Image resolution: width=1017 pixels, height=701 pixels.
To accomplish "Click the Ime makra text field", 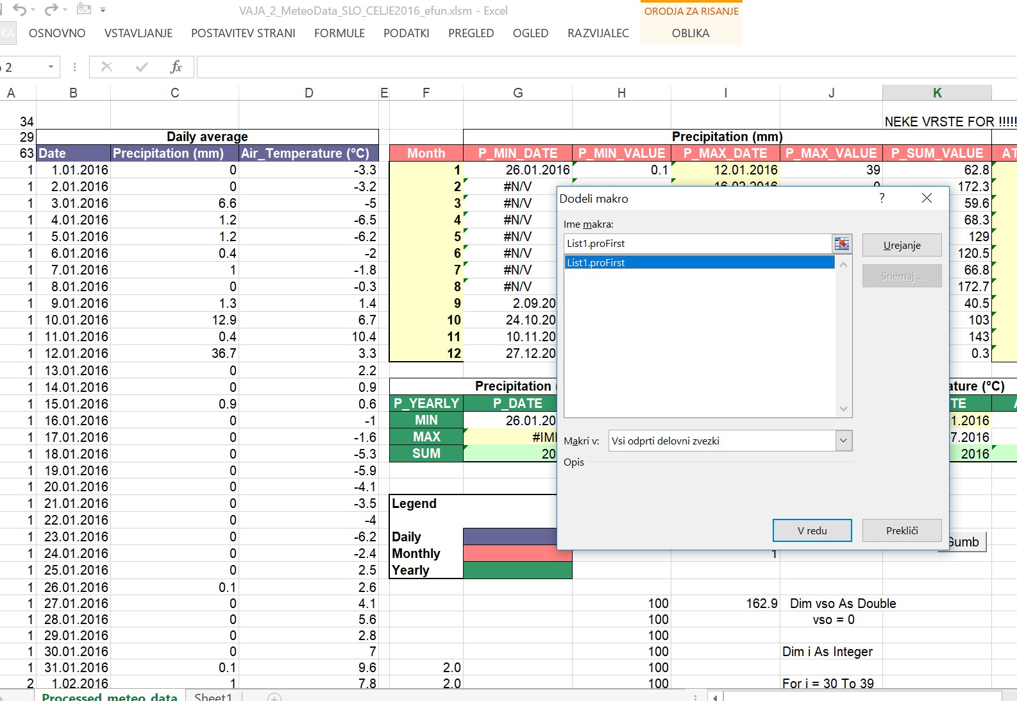I will coord(697,244).
